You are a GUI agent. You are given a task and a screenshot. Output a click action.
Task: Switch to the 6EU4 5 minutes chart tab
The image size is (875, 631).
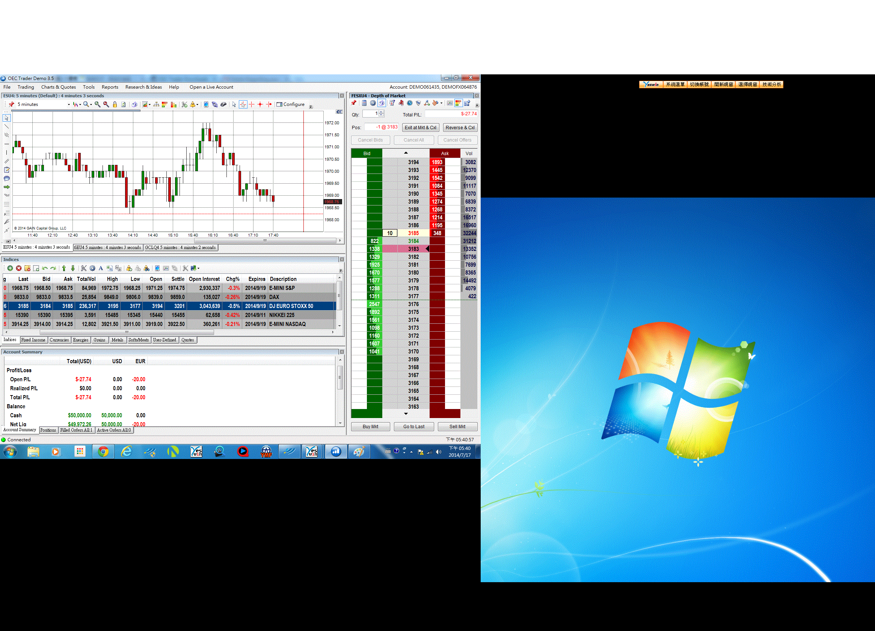(x=108, y=248)
